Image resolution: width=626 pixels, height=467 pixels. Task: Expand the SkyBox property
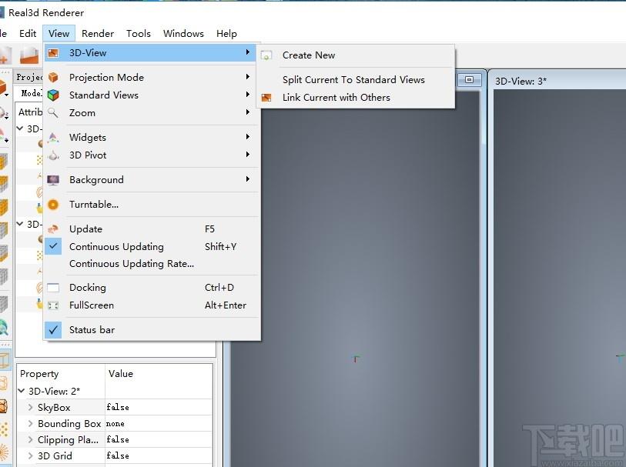(x=30, y=407)
